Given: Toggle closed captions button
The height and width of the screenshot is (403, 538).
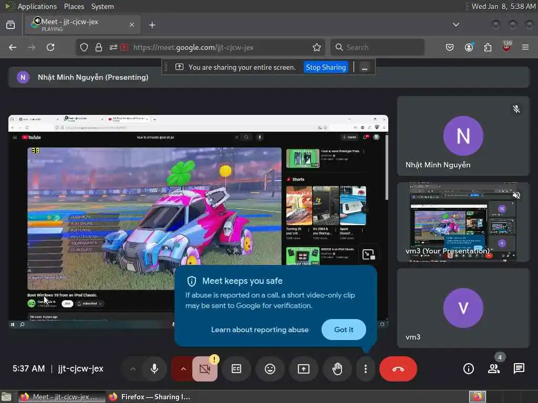Looking at the screenshot, I should tap(236, 369).
